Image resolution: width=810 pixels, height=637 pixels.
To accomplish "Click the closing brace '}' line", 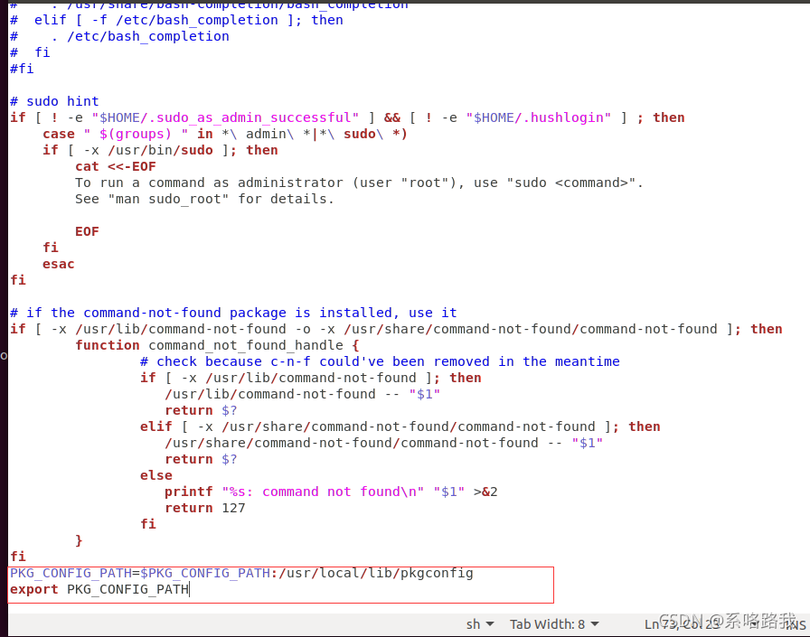I will [79, 540].
